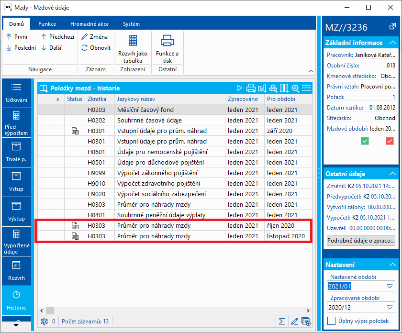Click horizontal scrollbar right arrow
The image size is (402, 333).
[308, 311]
